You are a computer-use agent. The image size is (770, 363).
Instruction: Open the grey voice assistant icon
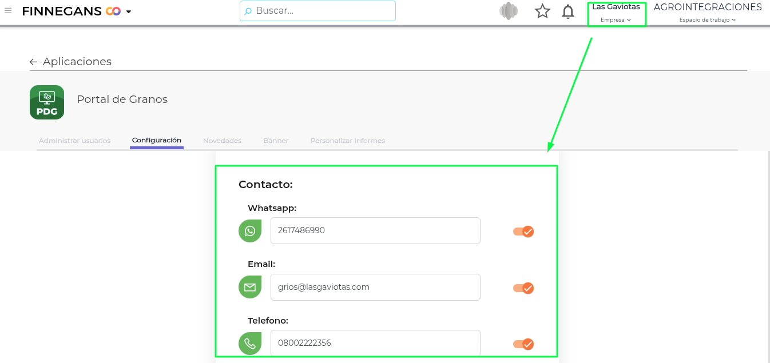(509, 11)
